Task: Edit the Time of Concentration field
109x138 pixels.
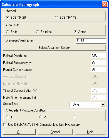Action: (x=98, y=90)
